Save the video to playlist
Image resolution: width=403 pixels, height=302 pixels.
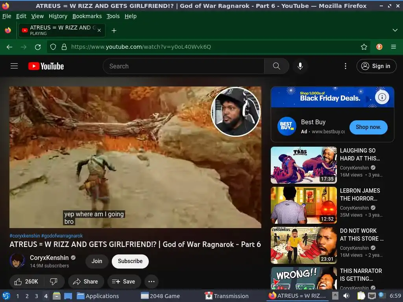click(124, 282)
